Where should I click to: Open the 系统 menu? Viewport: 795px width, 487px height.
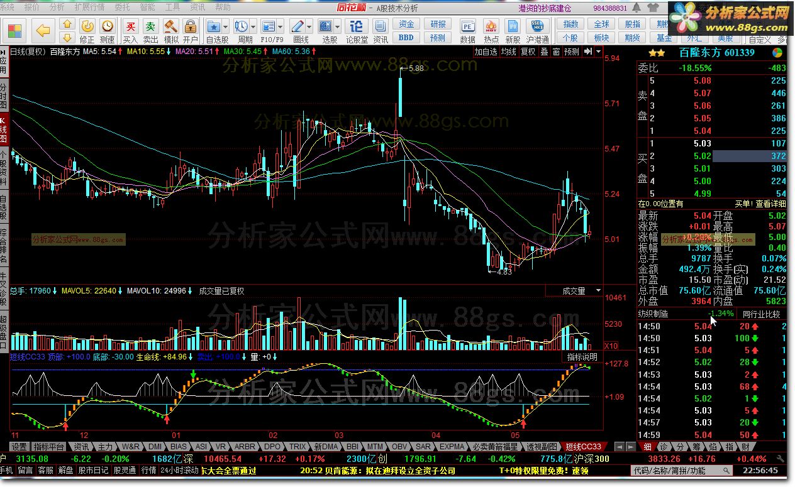tap(8, 7)
